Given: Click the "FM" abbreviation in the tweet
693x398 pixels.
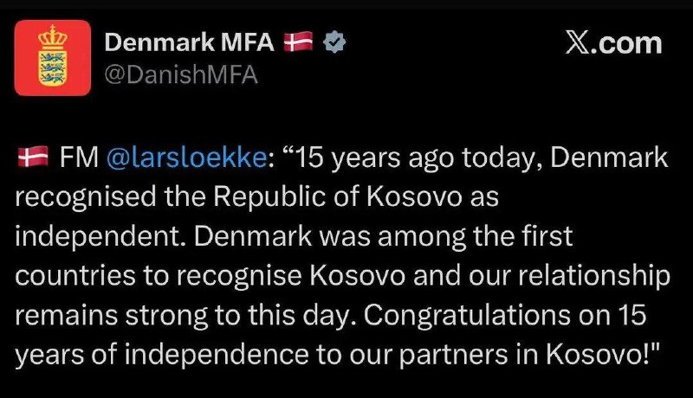Looking at the screenshot, I should click(73, 158).
